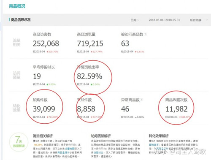Open the 流量地图 link

(x=70, y=149)
